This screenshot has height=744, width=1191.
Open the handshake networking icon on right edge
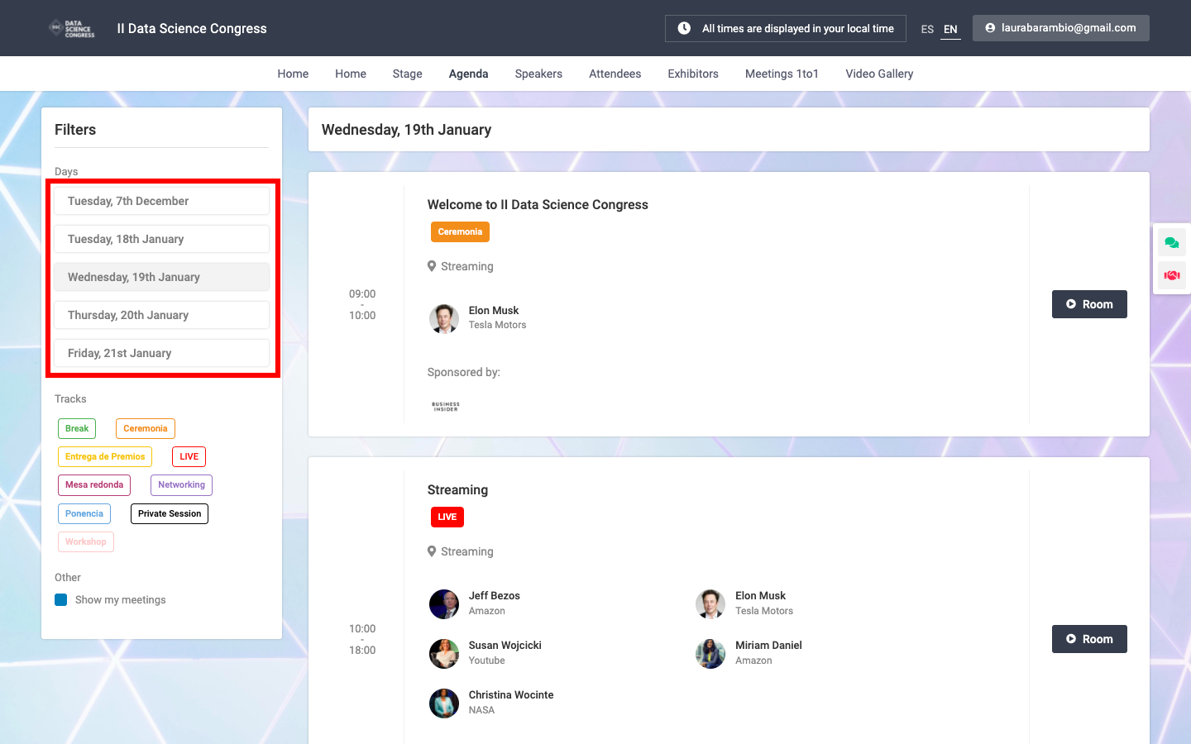pyautogui.click(x=1171, y=275)
